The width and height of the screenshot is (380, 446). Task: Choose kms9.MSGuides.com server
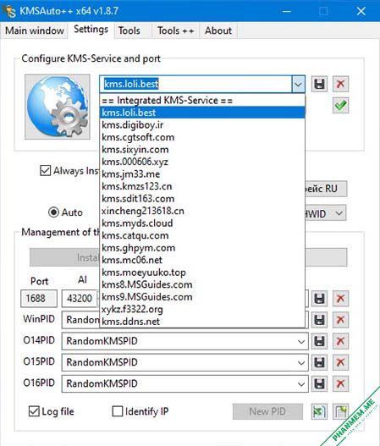point(202,297)
